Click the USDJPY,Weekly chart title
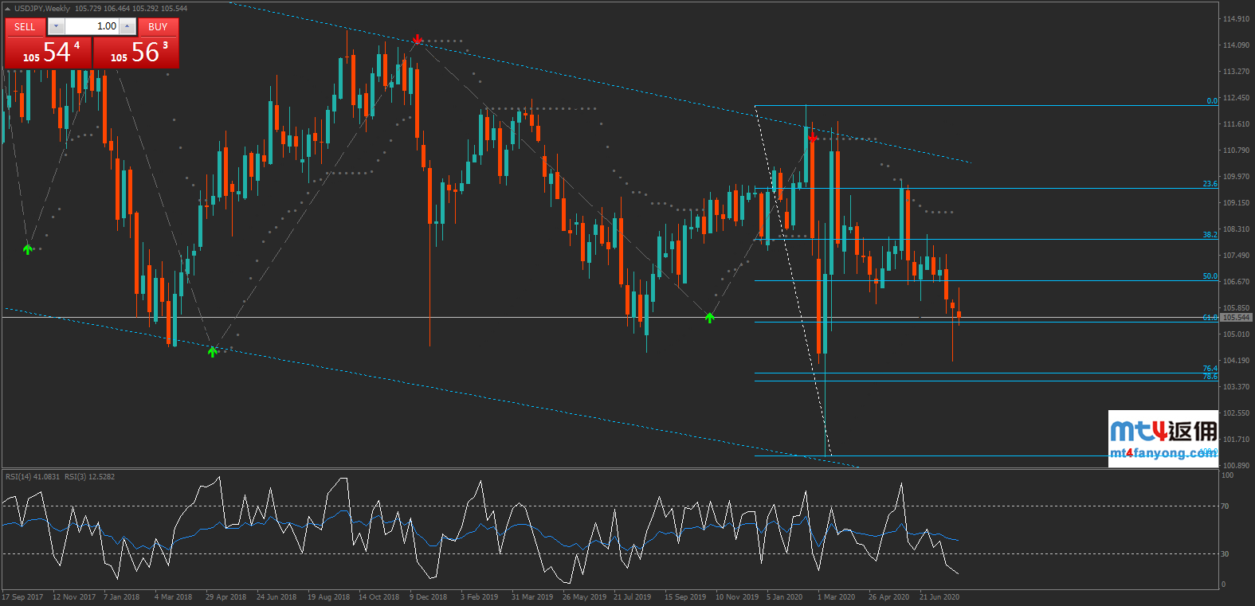The width and height of the screenshot is (1255, 606). click(x=42, y=9)
